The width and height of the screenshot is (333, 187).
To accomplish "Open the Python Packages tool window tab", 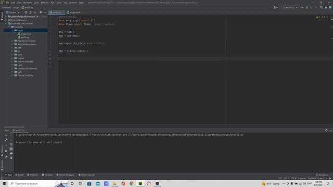I will [66, 175].
